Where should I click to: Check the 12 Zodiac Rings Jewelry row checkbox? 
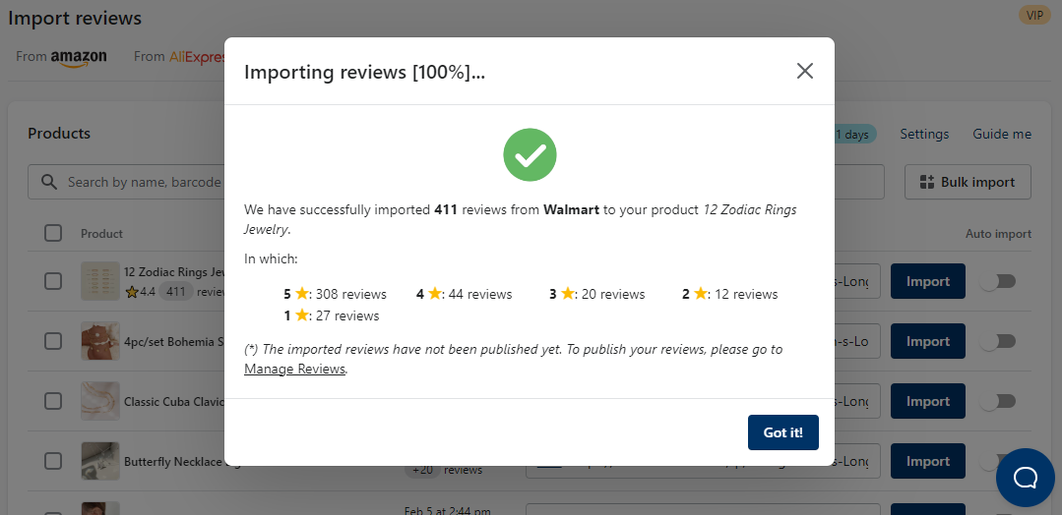tap(53, 281)
